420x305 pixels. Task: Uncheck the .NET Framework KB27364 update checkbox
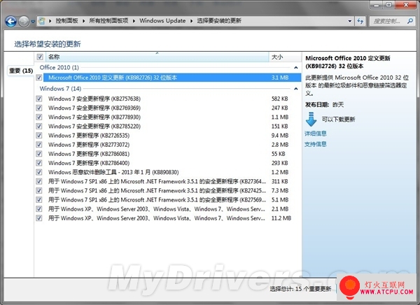(x=39, y=181)
